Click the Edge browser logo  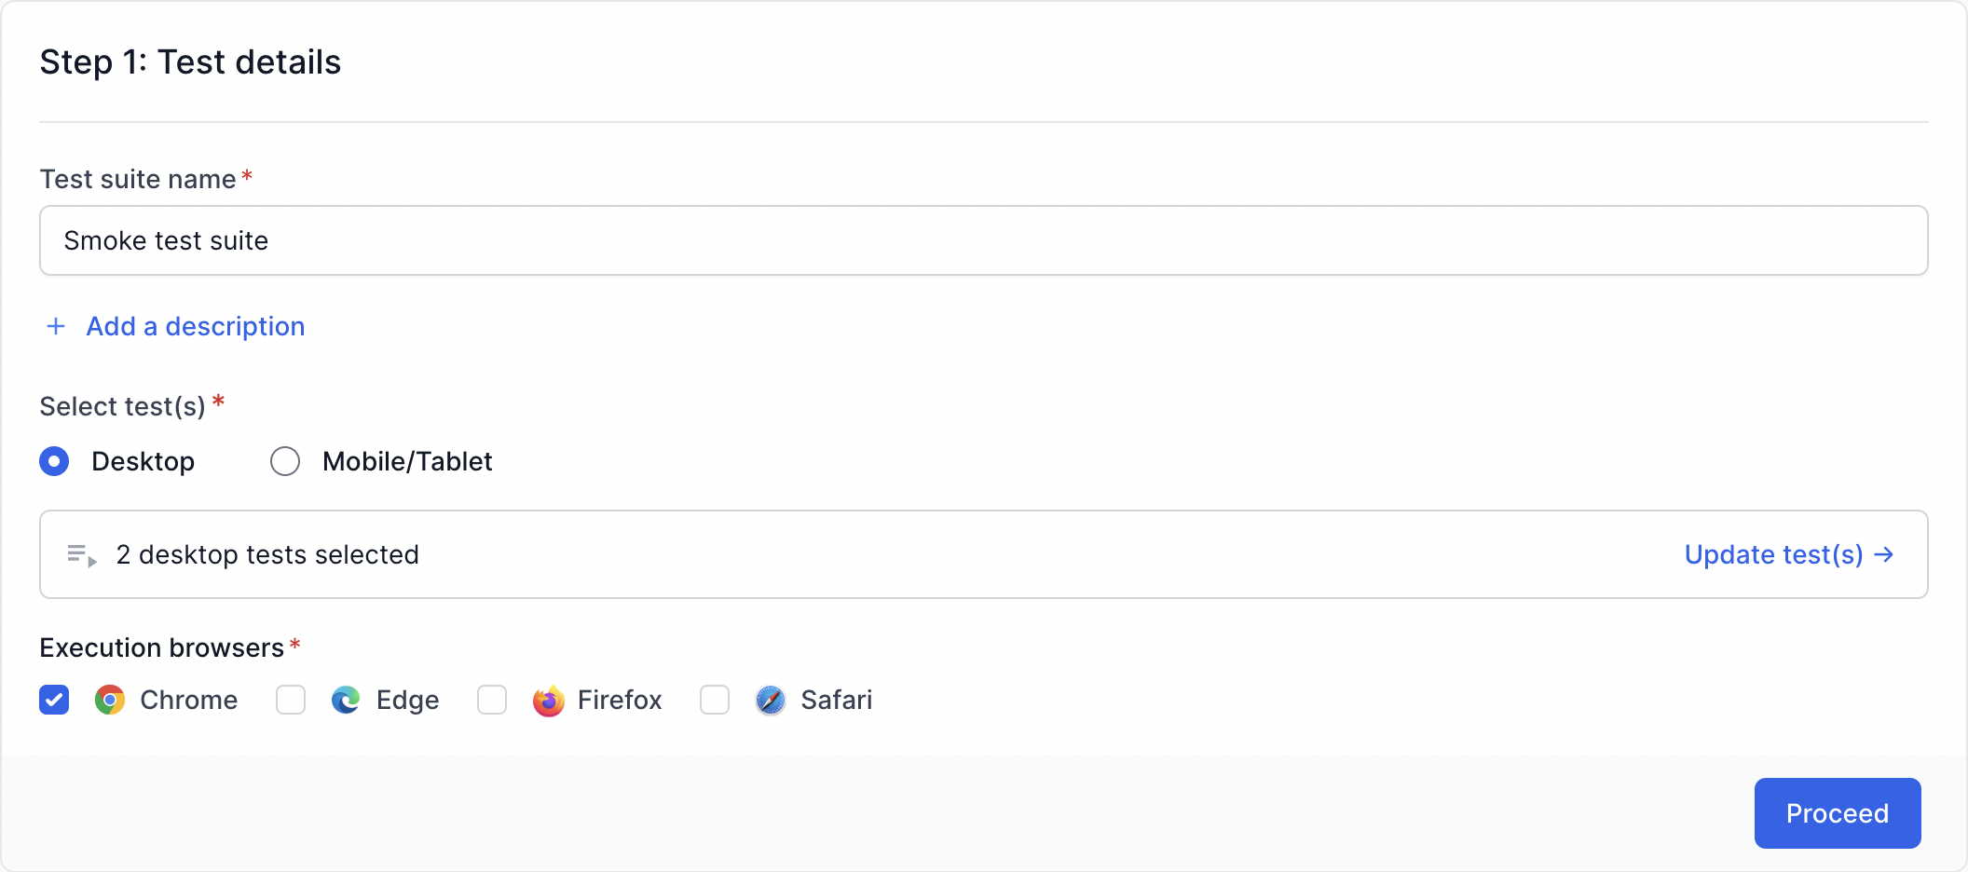tap(346, 700)
